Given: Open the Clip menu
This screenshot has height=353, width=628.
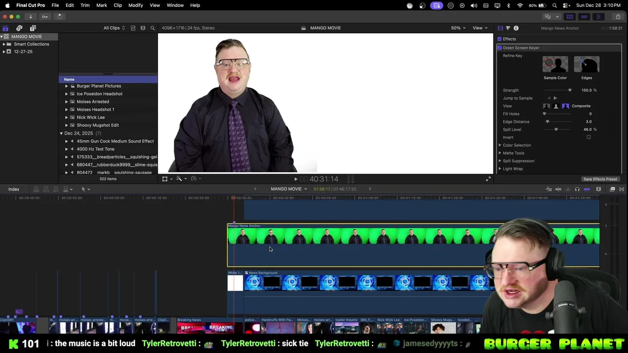Looking at the screenshot, I should (x=118, y=5).
